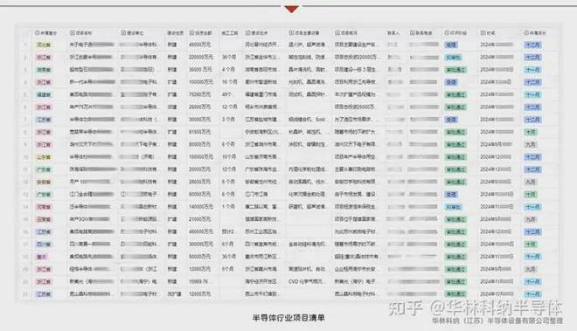Click the 十一月 month tag in row 3
This screenshot has height=331, width=577.
(532, 70)
